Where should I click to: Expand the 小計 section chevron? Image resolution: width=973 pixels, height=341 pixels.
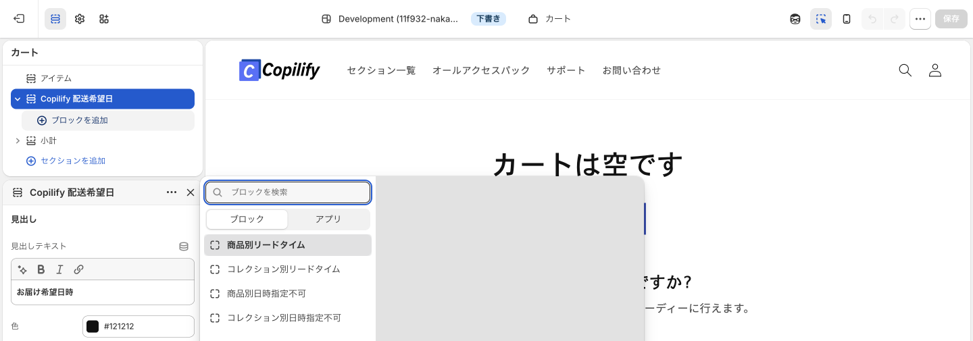18,140
